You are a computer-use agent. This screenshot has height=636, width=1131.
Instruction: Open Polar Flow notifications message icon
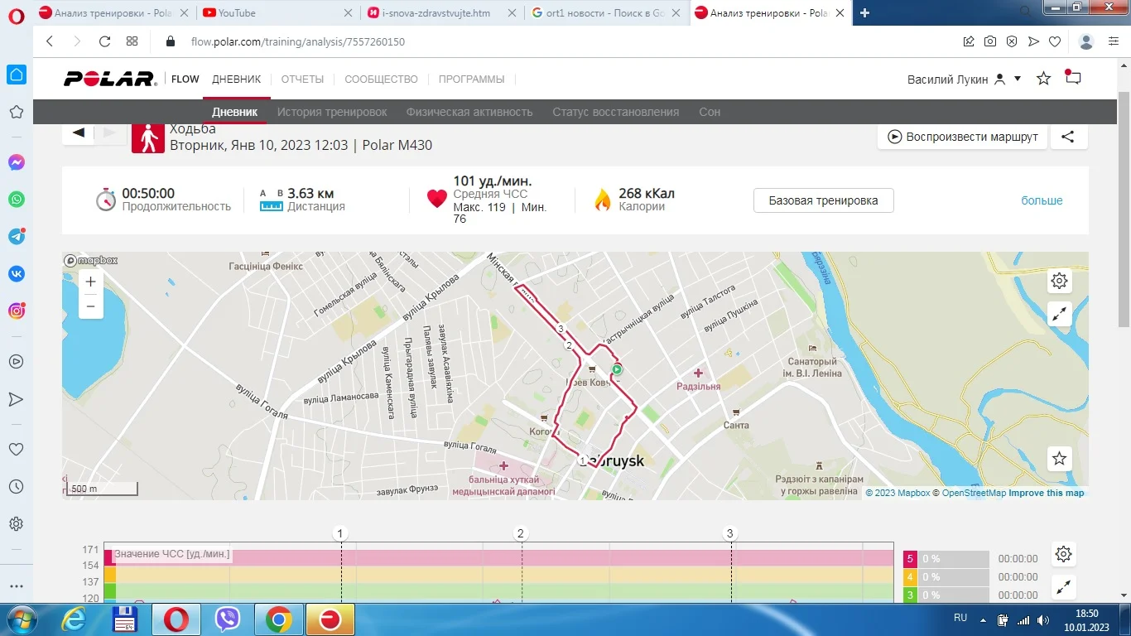pos(1073,78)
